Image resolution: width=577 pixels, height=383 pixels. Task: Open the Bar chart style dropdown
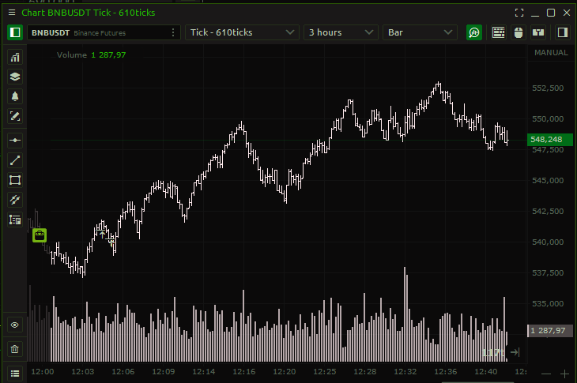click(x=420, y=32)
